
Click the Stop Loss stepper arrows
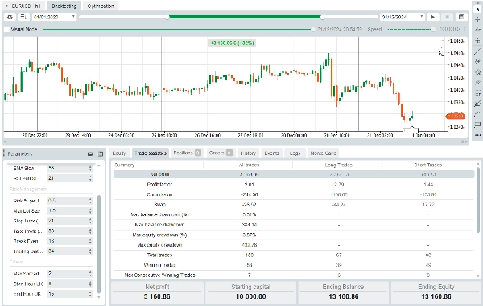(x=90, y=221)
